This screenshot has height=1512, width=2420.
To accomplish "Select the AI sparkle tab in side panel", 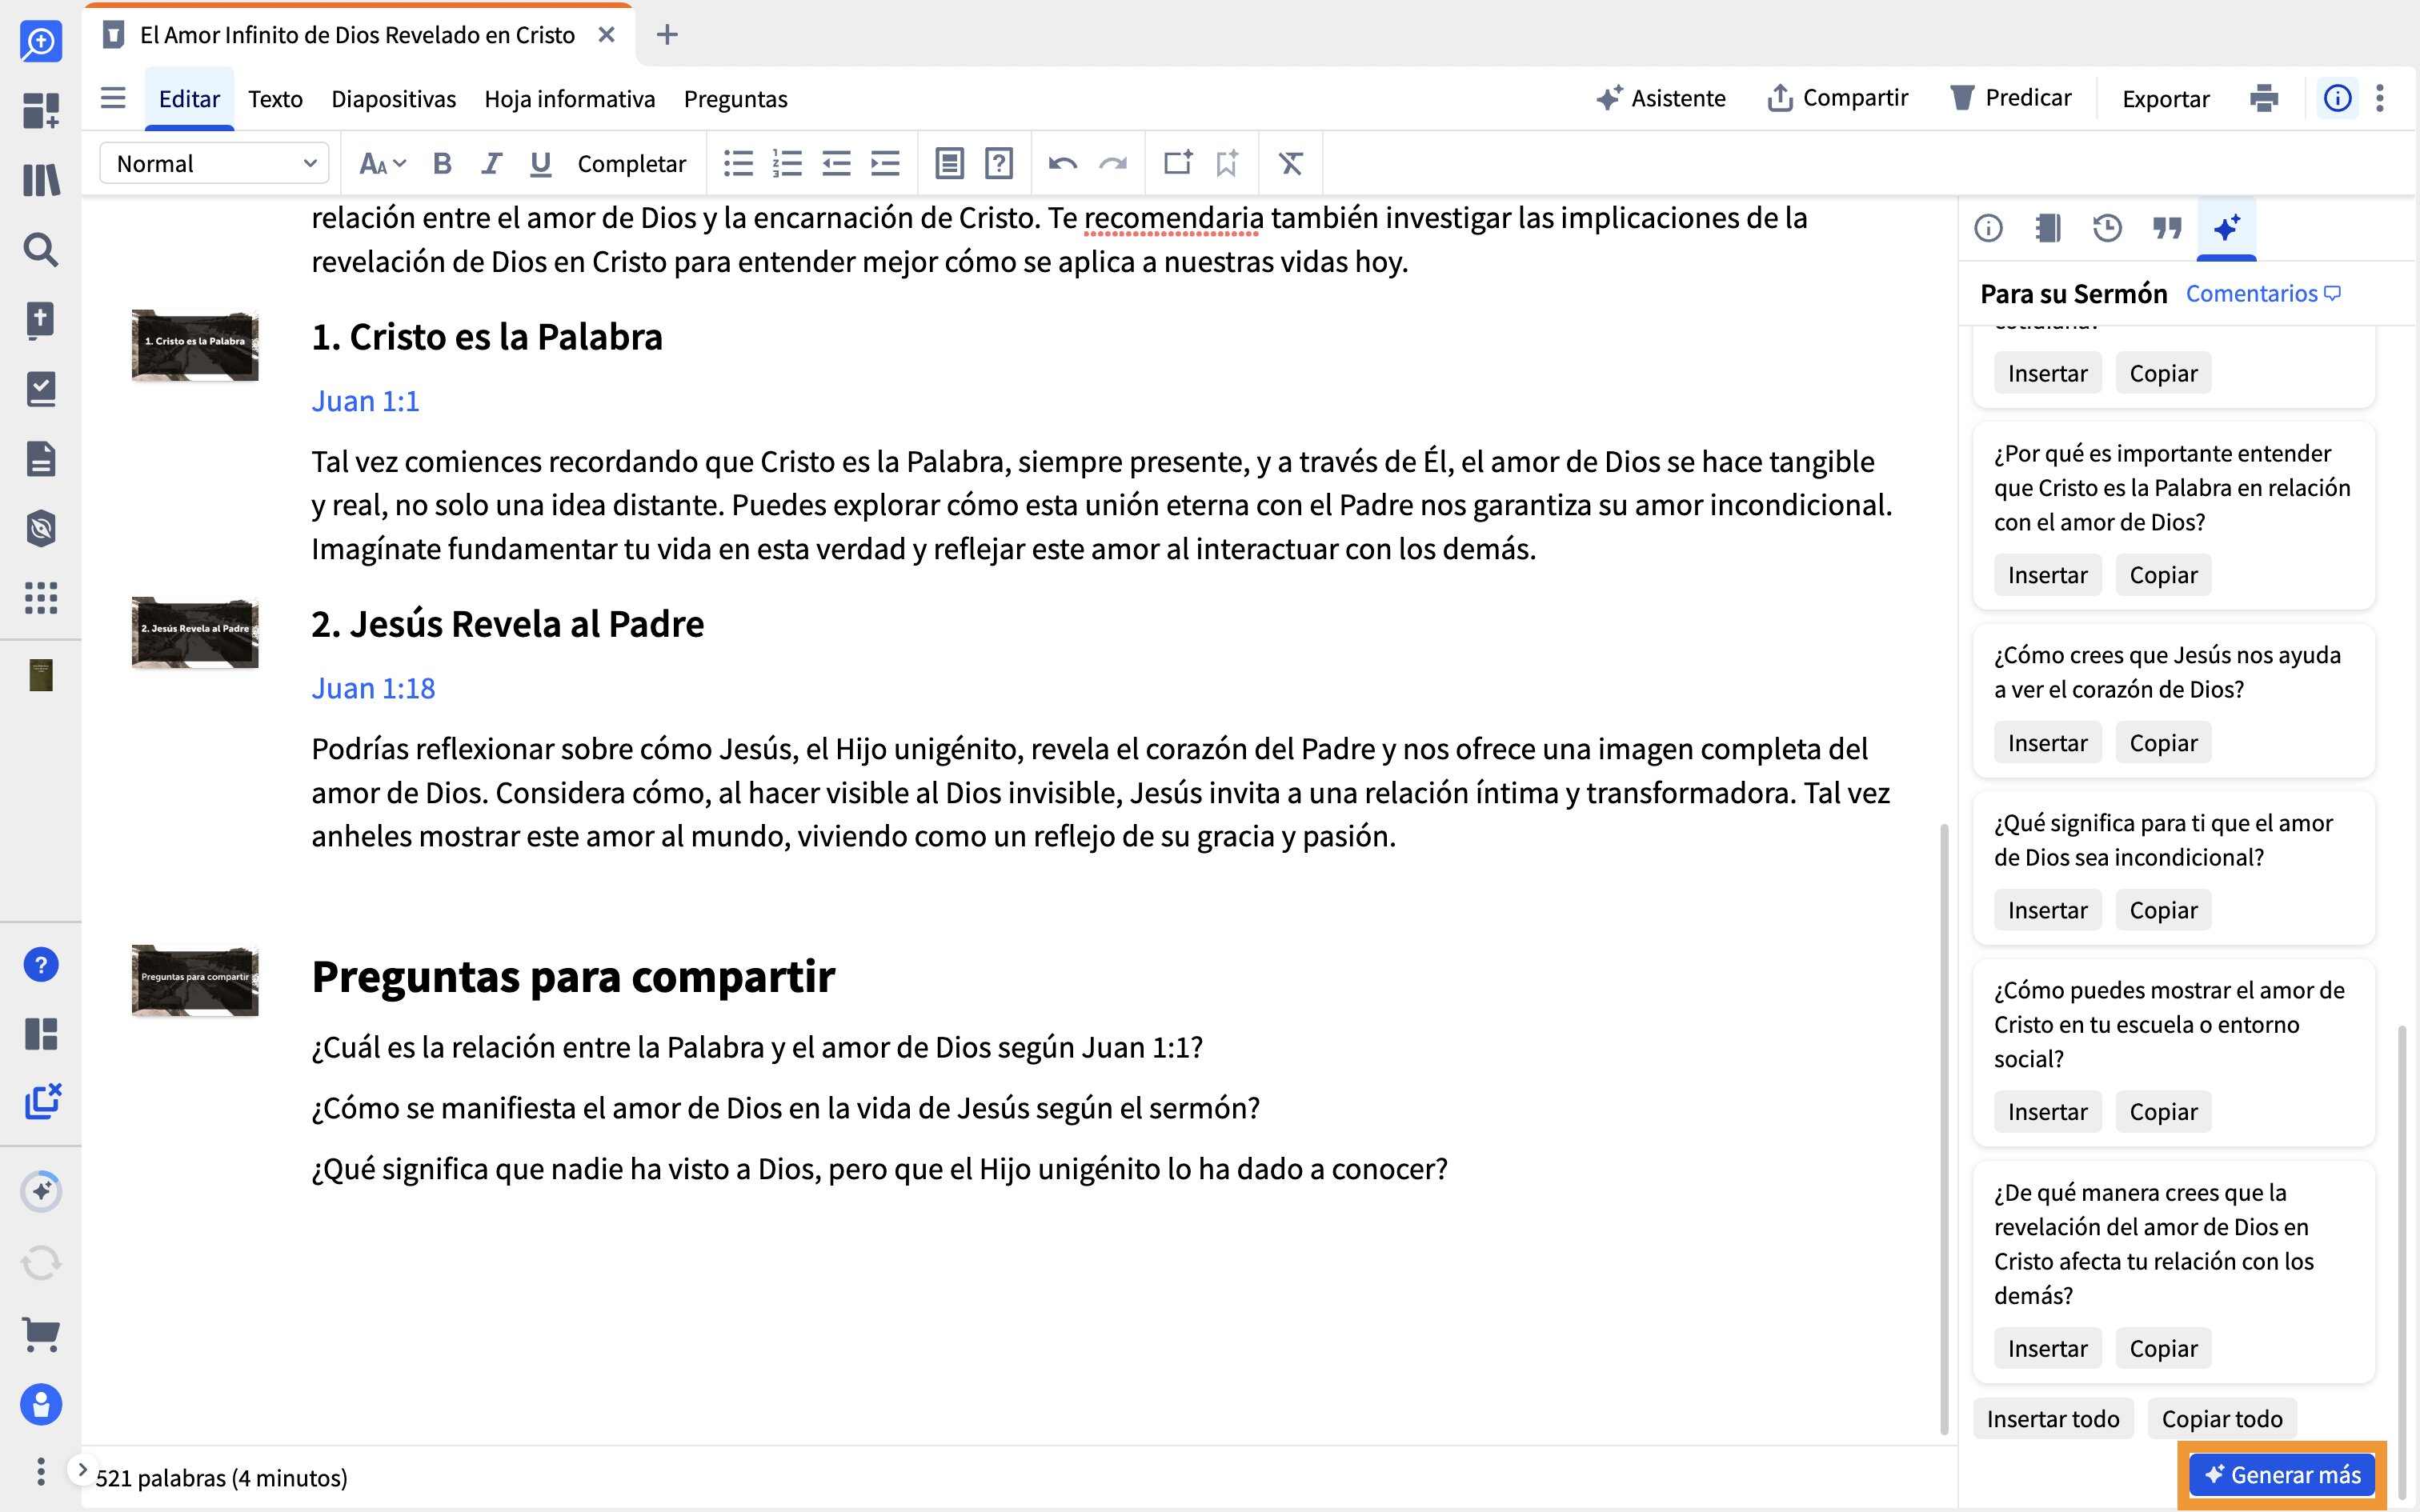I will pyautogui.click(x=2226, y=229).
